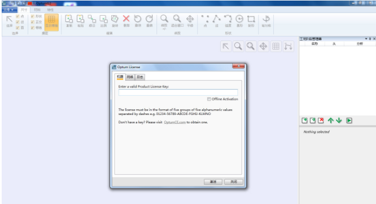Screen dimensions: 376x204
Task: Select the Rectangle shape tool in the ribbon
Action: point(251,21)
